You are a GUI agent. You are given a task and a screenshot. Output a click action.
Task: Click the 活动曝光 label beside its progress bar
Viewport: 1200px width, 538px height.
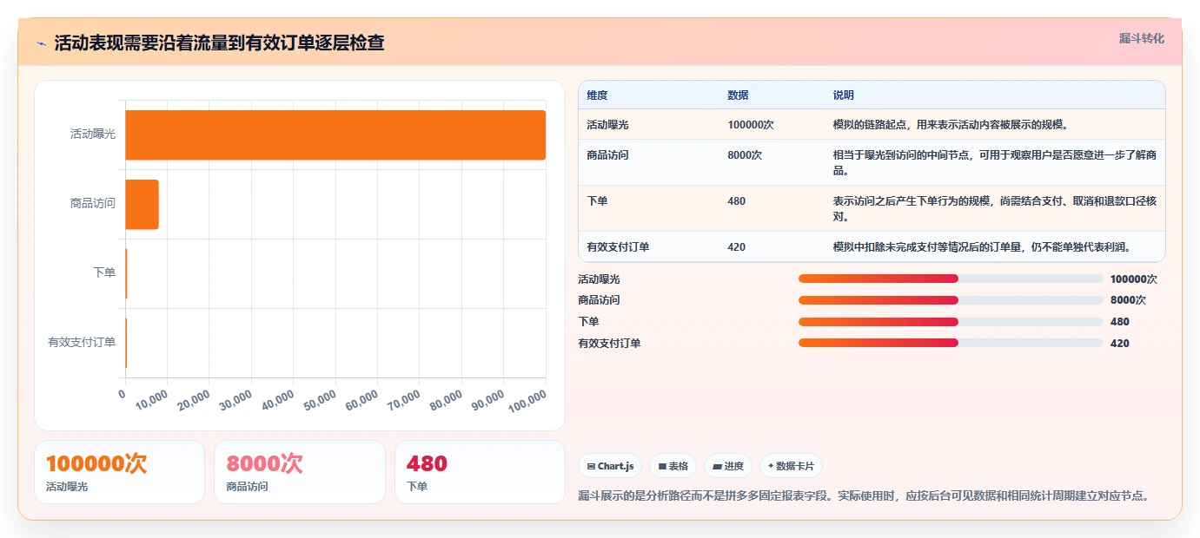(599, 279)
